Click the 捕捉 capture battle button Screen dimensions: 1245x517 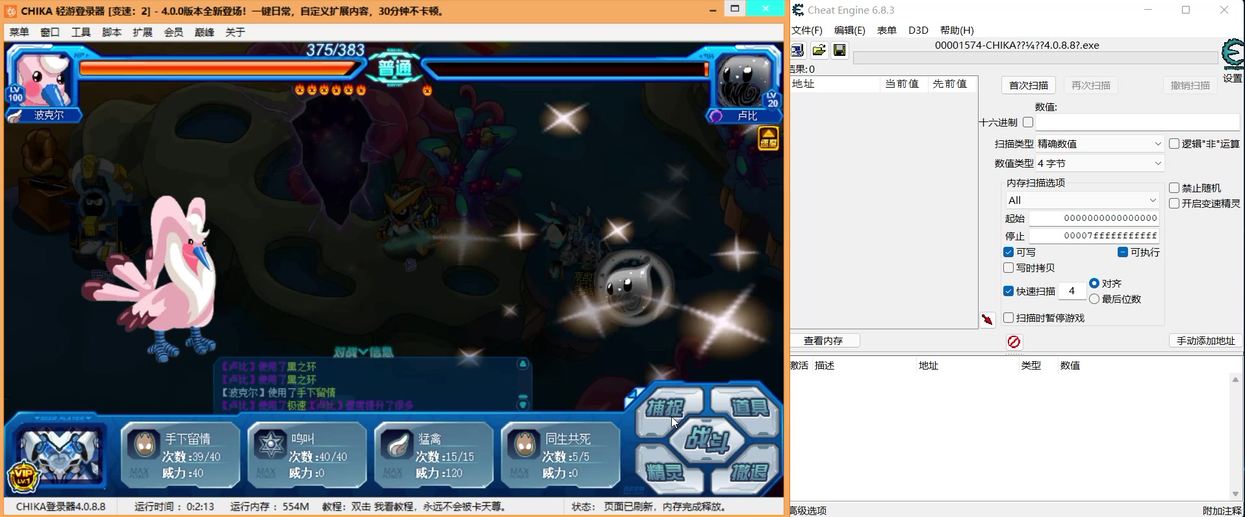pyautogui.click(x=665, y=409)
